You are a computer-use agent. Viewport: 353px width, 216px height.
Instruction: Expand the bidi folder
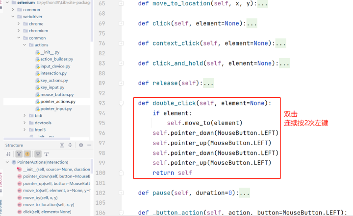click(x=25, y=115)
